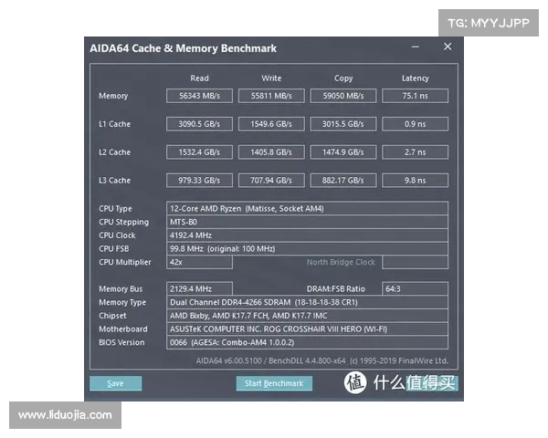Viewport: 548px width, 438px height.
Task: Click the DRAM:FSB Ratio field 64:3
Action: (416, 289)
